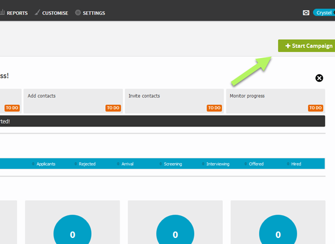Select the Screening stage
This screenshot has height=244, width=335.
click(x=173, y=164)
